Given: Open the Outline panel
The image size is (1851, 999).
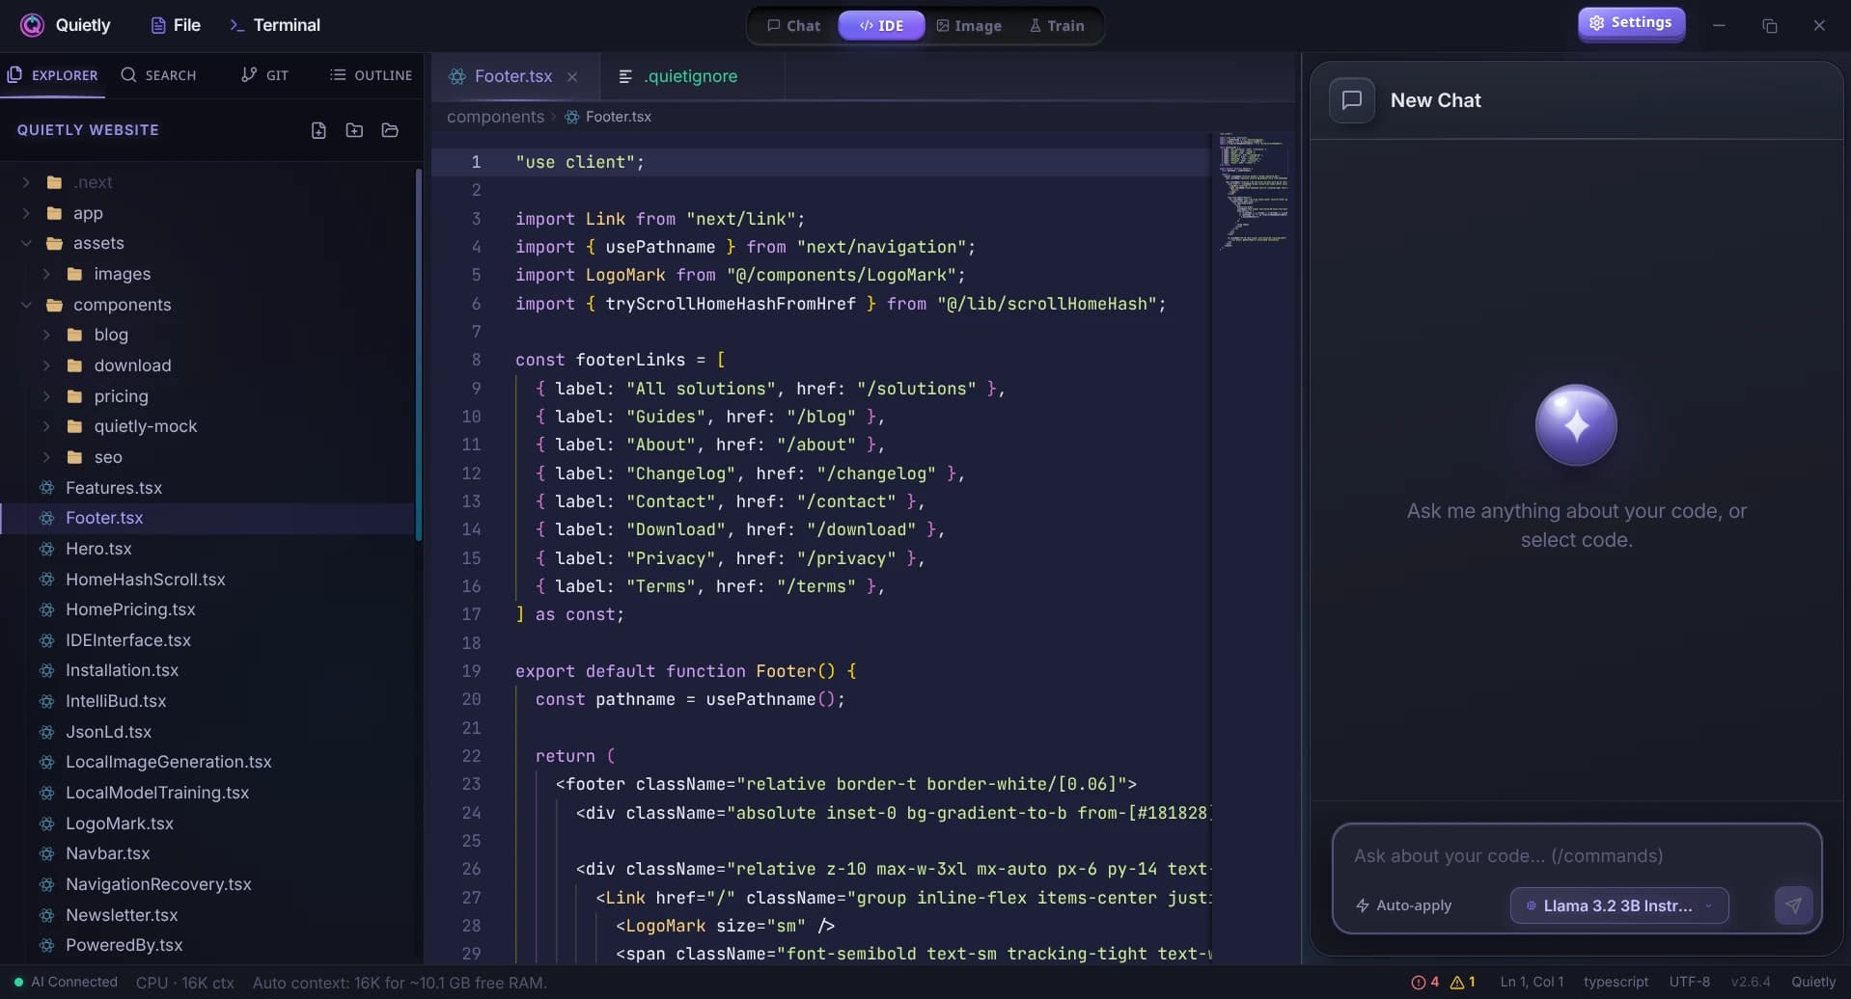Looking at the screenshot, I should 371,75.
